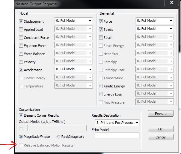
Task: Close the Nastran Output Requests window
Action: click(172, 2)
